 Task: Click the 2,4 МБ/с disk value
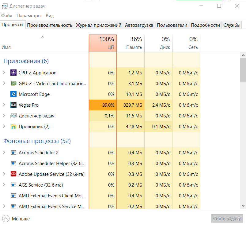tap(161, 105)
